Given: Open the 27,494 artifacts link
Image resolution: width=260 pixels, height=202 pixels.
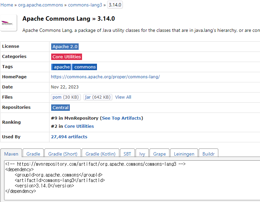Looking at the screenshot, I should tap(69, 137).
